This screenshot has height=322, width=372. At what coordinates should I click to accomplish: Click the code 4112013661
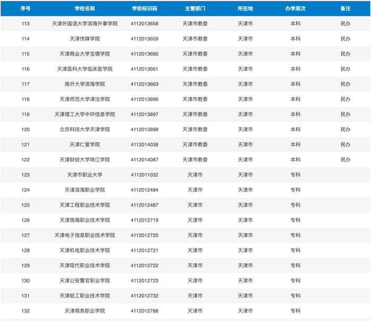(145, 69)
